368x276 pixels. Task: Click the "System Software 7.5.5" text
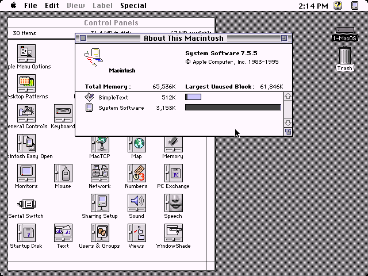coord(221,53)
